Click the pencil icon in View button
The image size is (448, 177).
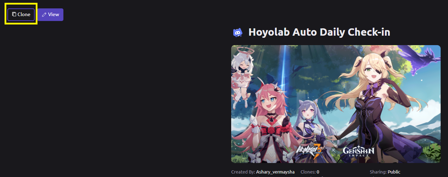click(44, 15)
